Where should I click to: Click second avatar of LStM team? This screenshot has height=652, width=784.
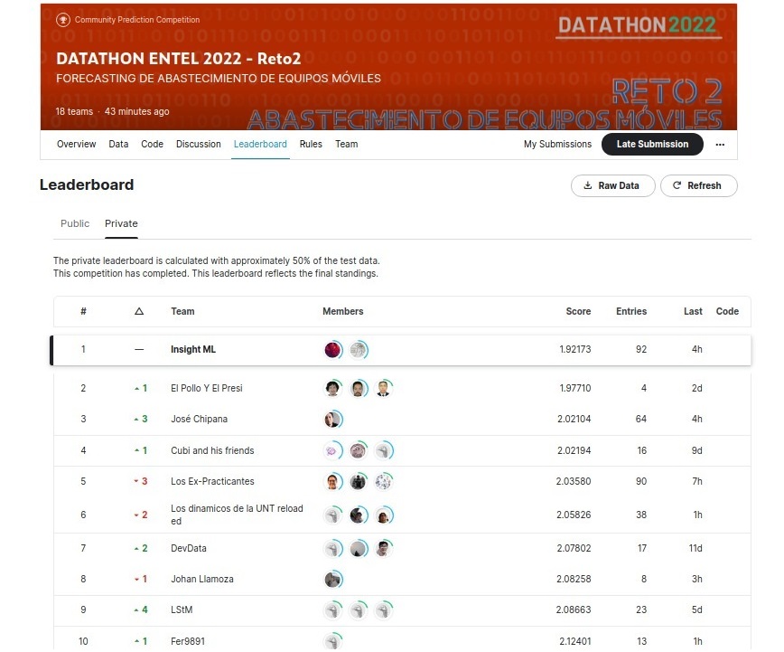[359, 610]
